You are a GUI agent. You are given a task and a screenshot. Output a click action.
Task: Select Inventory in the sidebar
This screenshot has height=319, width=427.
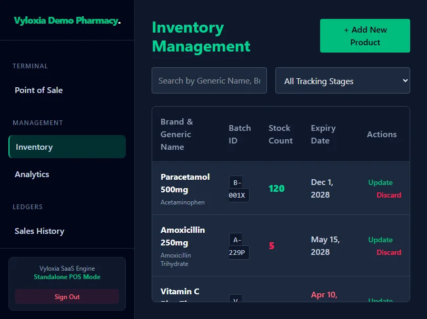point(67,147)
